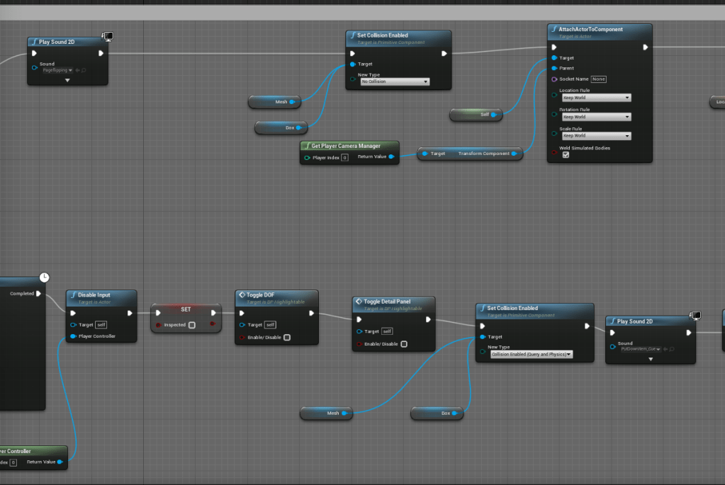The height and width of the screenshot is (485, 725).
Task: Tick Enable/Disable checkbox on Toggle Detail Panel
Action: click(404, 344)
